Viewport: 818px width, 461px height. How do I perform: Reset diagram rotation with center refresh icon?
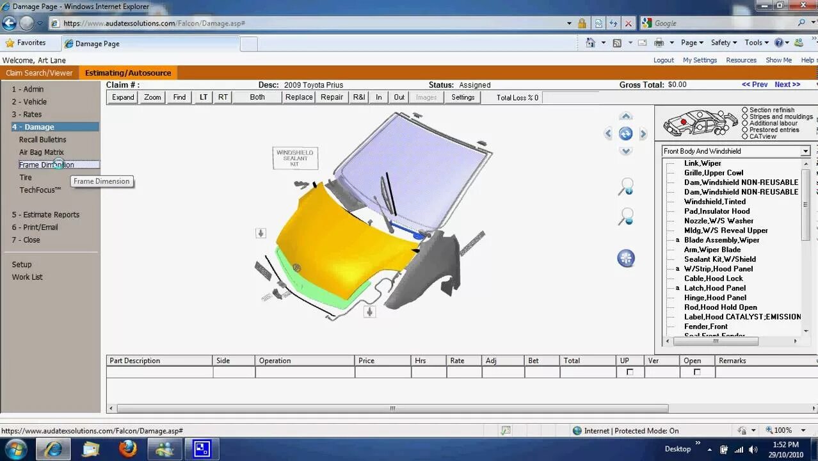[626, 133]
